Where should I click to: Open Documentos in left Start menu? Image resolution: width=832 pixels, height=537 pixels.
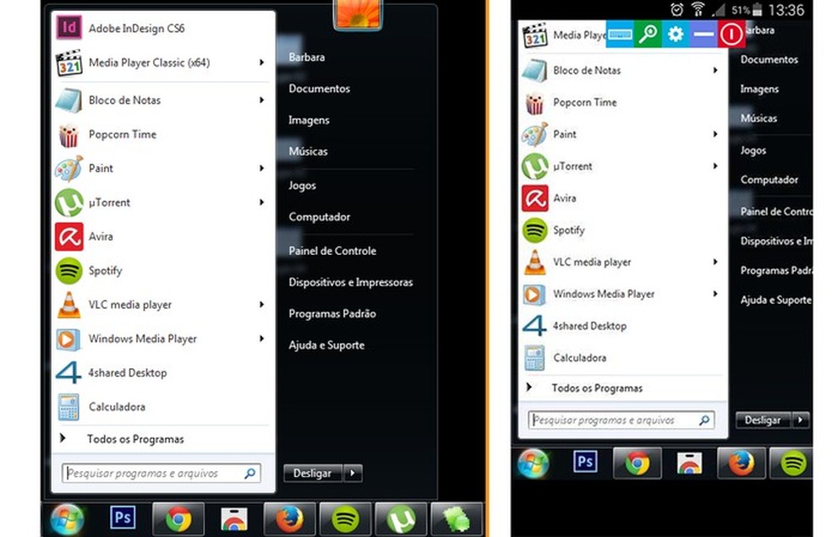pyautogui.click(x=320, y=89)
